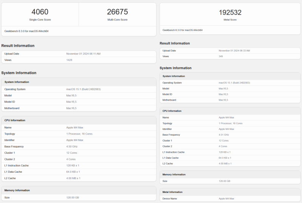The image size is (302, 203).
Task: Click the Metal Information section header
Action: 172,192
